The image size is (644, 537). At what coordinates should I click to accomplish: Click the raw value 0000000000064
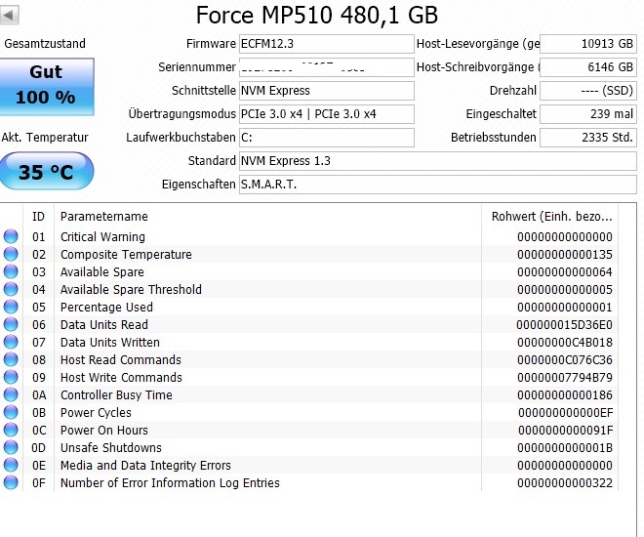tap(565, 272)
